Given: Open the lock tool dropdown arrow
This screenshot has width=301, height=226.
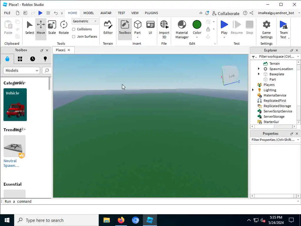Looking at the screenshot, I should [x=214, y=29].
